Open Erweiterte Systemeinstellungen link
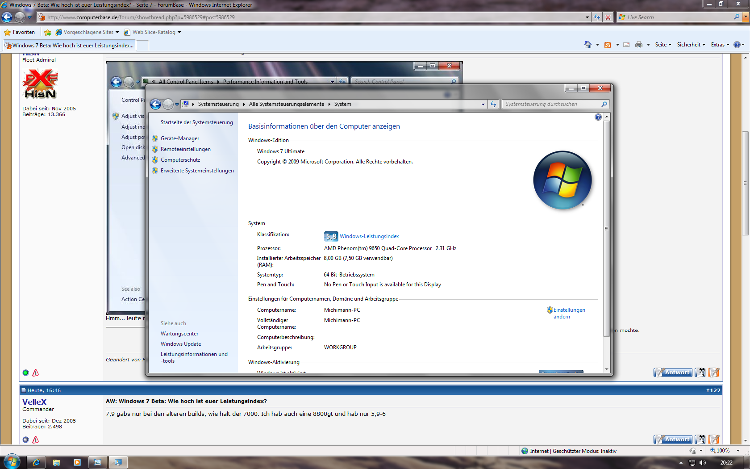The height and width of the screenshot is (469, 750). (197, 171)
